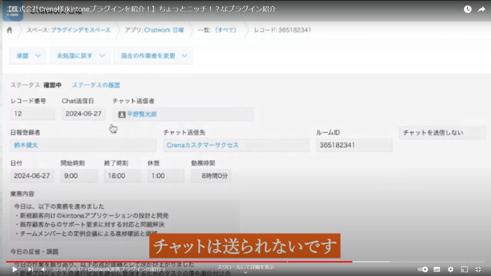Toggle the autoplay switch
The width and height of the screenshot is (491, 276).
coord(422,269)
